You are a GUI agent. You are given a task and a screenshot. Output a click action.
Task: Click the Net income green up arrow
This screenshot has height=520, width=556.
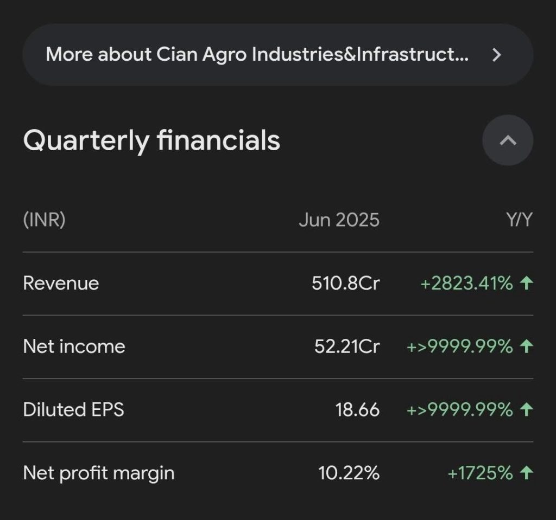coord(526,346)
